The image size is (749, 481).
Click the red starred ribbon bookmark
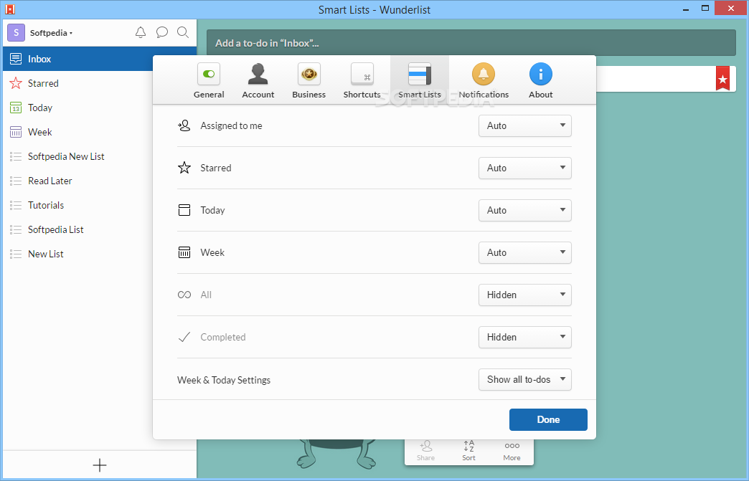(722, 78)
